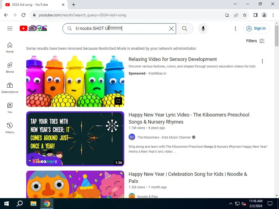Viewport: 279px width, 209px height.
Task: Open the YouTube hamburger guide menu
Action: [10, 28]
